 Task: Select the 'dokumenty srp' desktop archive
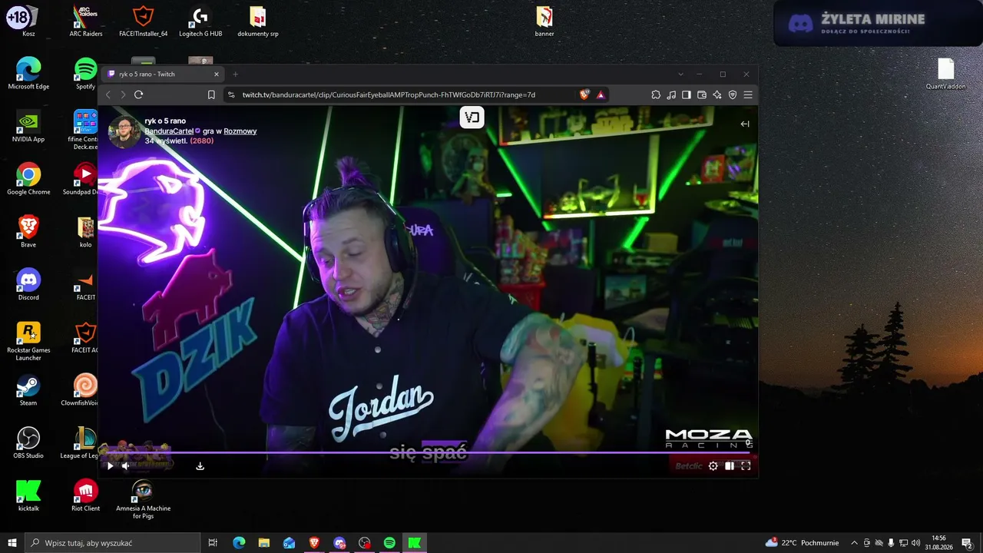pos(258,21)
